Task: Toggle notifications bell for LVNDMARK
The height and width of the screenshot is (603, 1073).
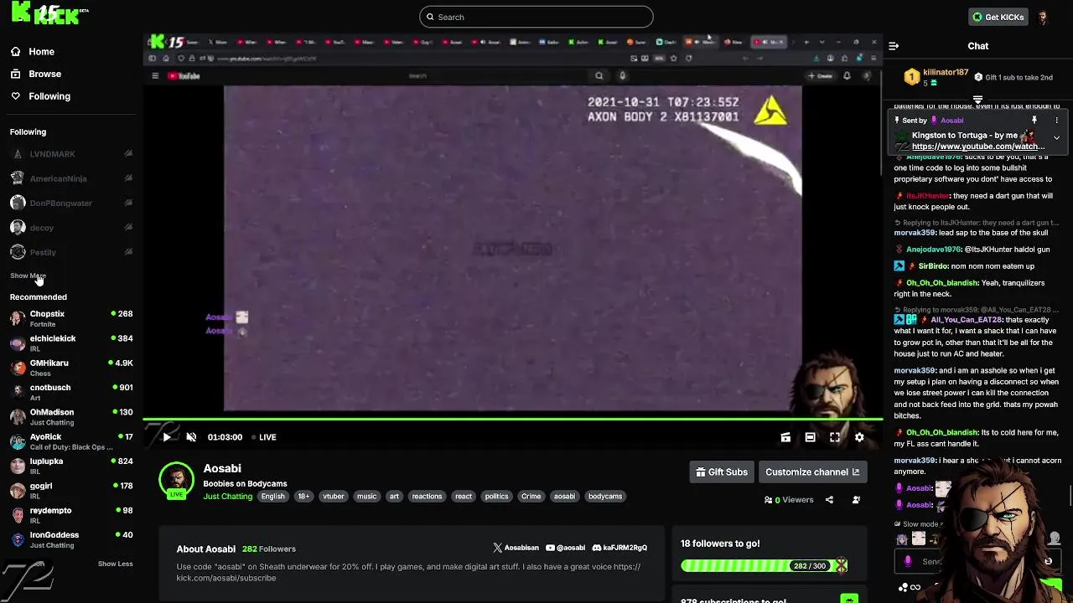Action: pos(128,154)
